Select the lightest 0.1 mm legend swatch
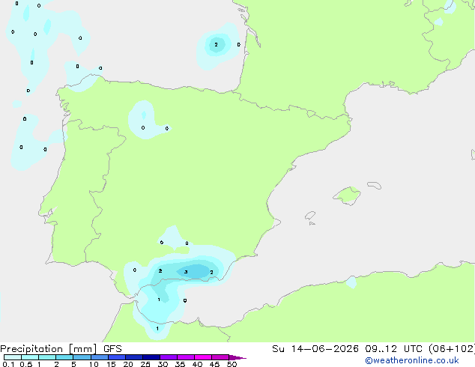The width and height of the screenshot is (475, 367). click(13, 357)
